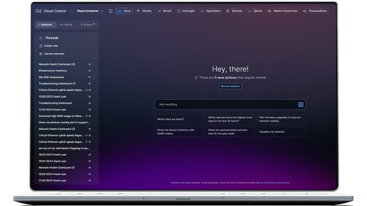This screenshot has height=206, width=367.
Task: Click canvas icon beside Infrastructure Inventory
Action: (x=90, y=71)
